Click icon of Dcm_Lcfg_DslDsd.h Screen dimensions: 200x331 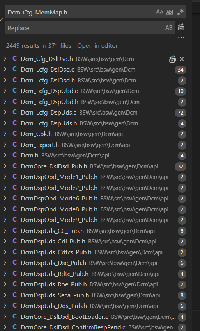coord(14,80)
